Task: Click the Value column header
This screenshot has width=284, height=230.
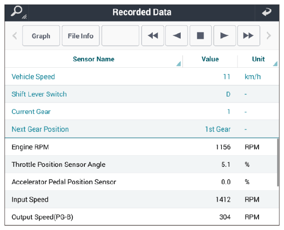Action: [210, 59]
